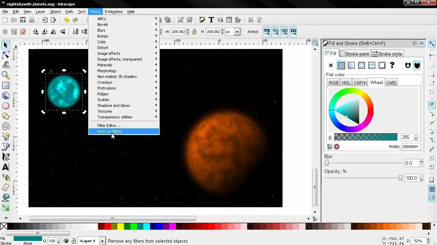Select the Bezier pen tool
Screen dimensions: 437x245
click(5, 147)
